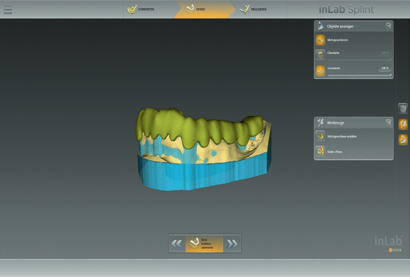The image size is (410, 277).
Task: Go to previous step with double-left arrows
Action: pyautogui.click(x=177, y=244)
